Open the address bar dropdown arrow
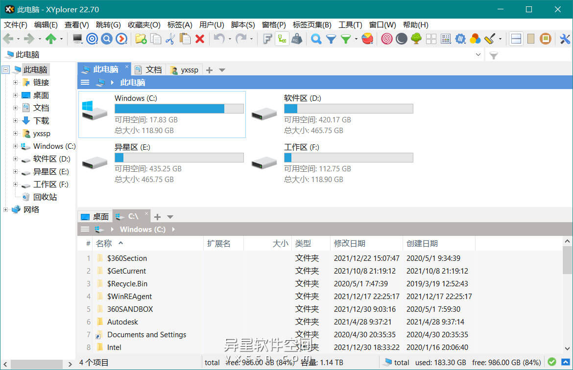This screenshot has height=370, width=573. click(478, 55)
